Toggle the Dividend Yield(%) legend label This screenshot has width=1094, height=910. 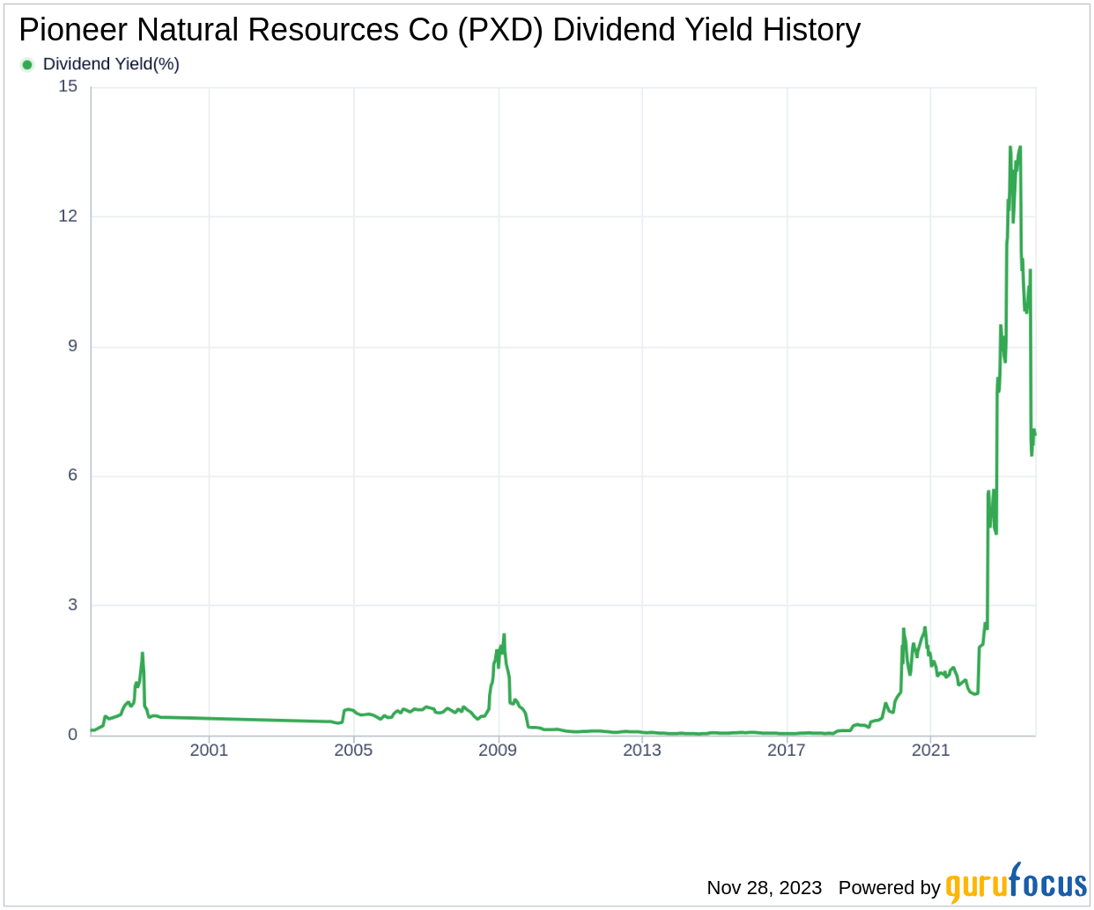111,64
